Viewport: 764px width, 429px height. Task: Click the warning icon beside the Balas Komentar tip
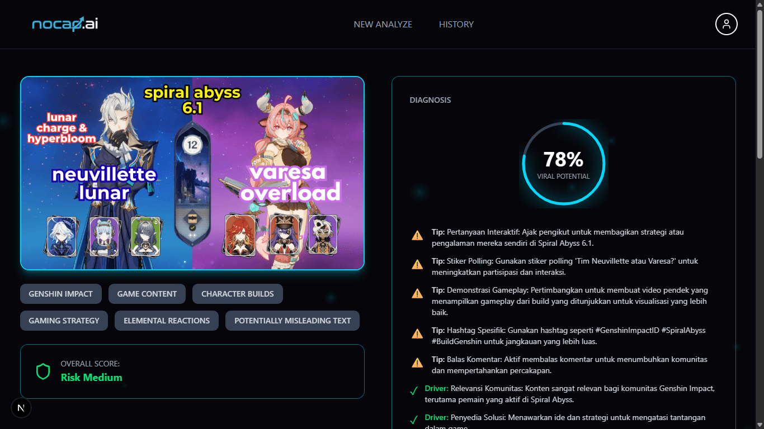tap(417, 362)
